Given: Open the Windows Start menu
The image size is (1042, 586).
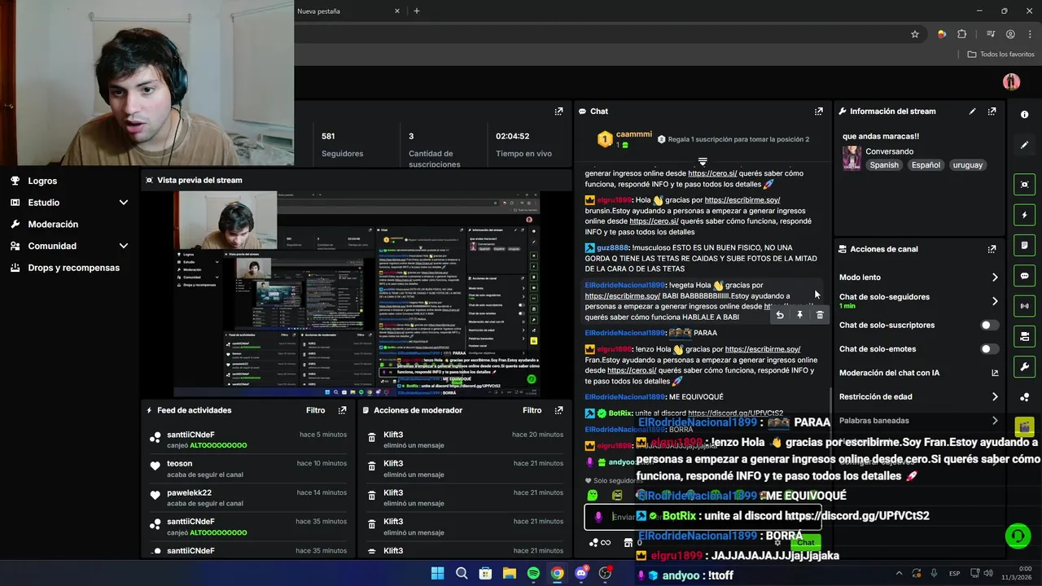Looking at the screenshot, I should click(437, 573).
